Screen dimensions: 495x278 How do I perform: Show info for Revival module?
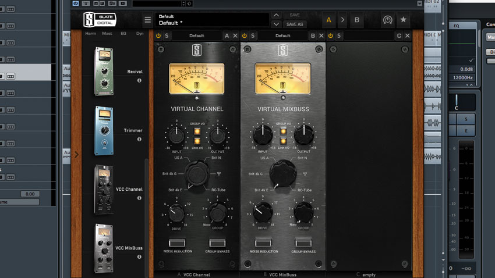(x=139, y=80)
